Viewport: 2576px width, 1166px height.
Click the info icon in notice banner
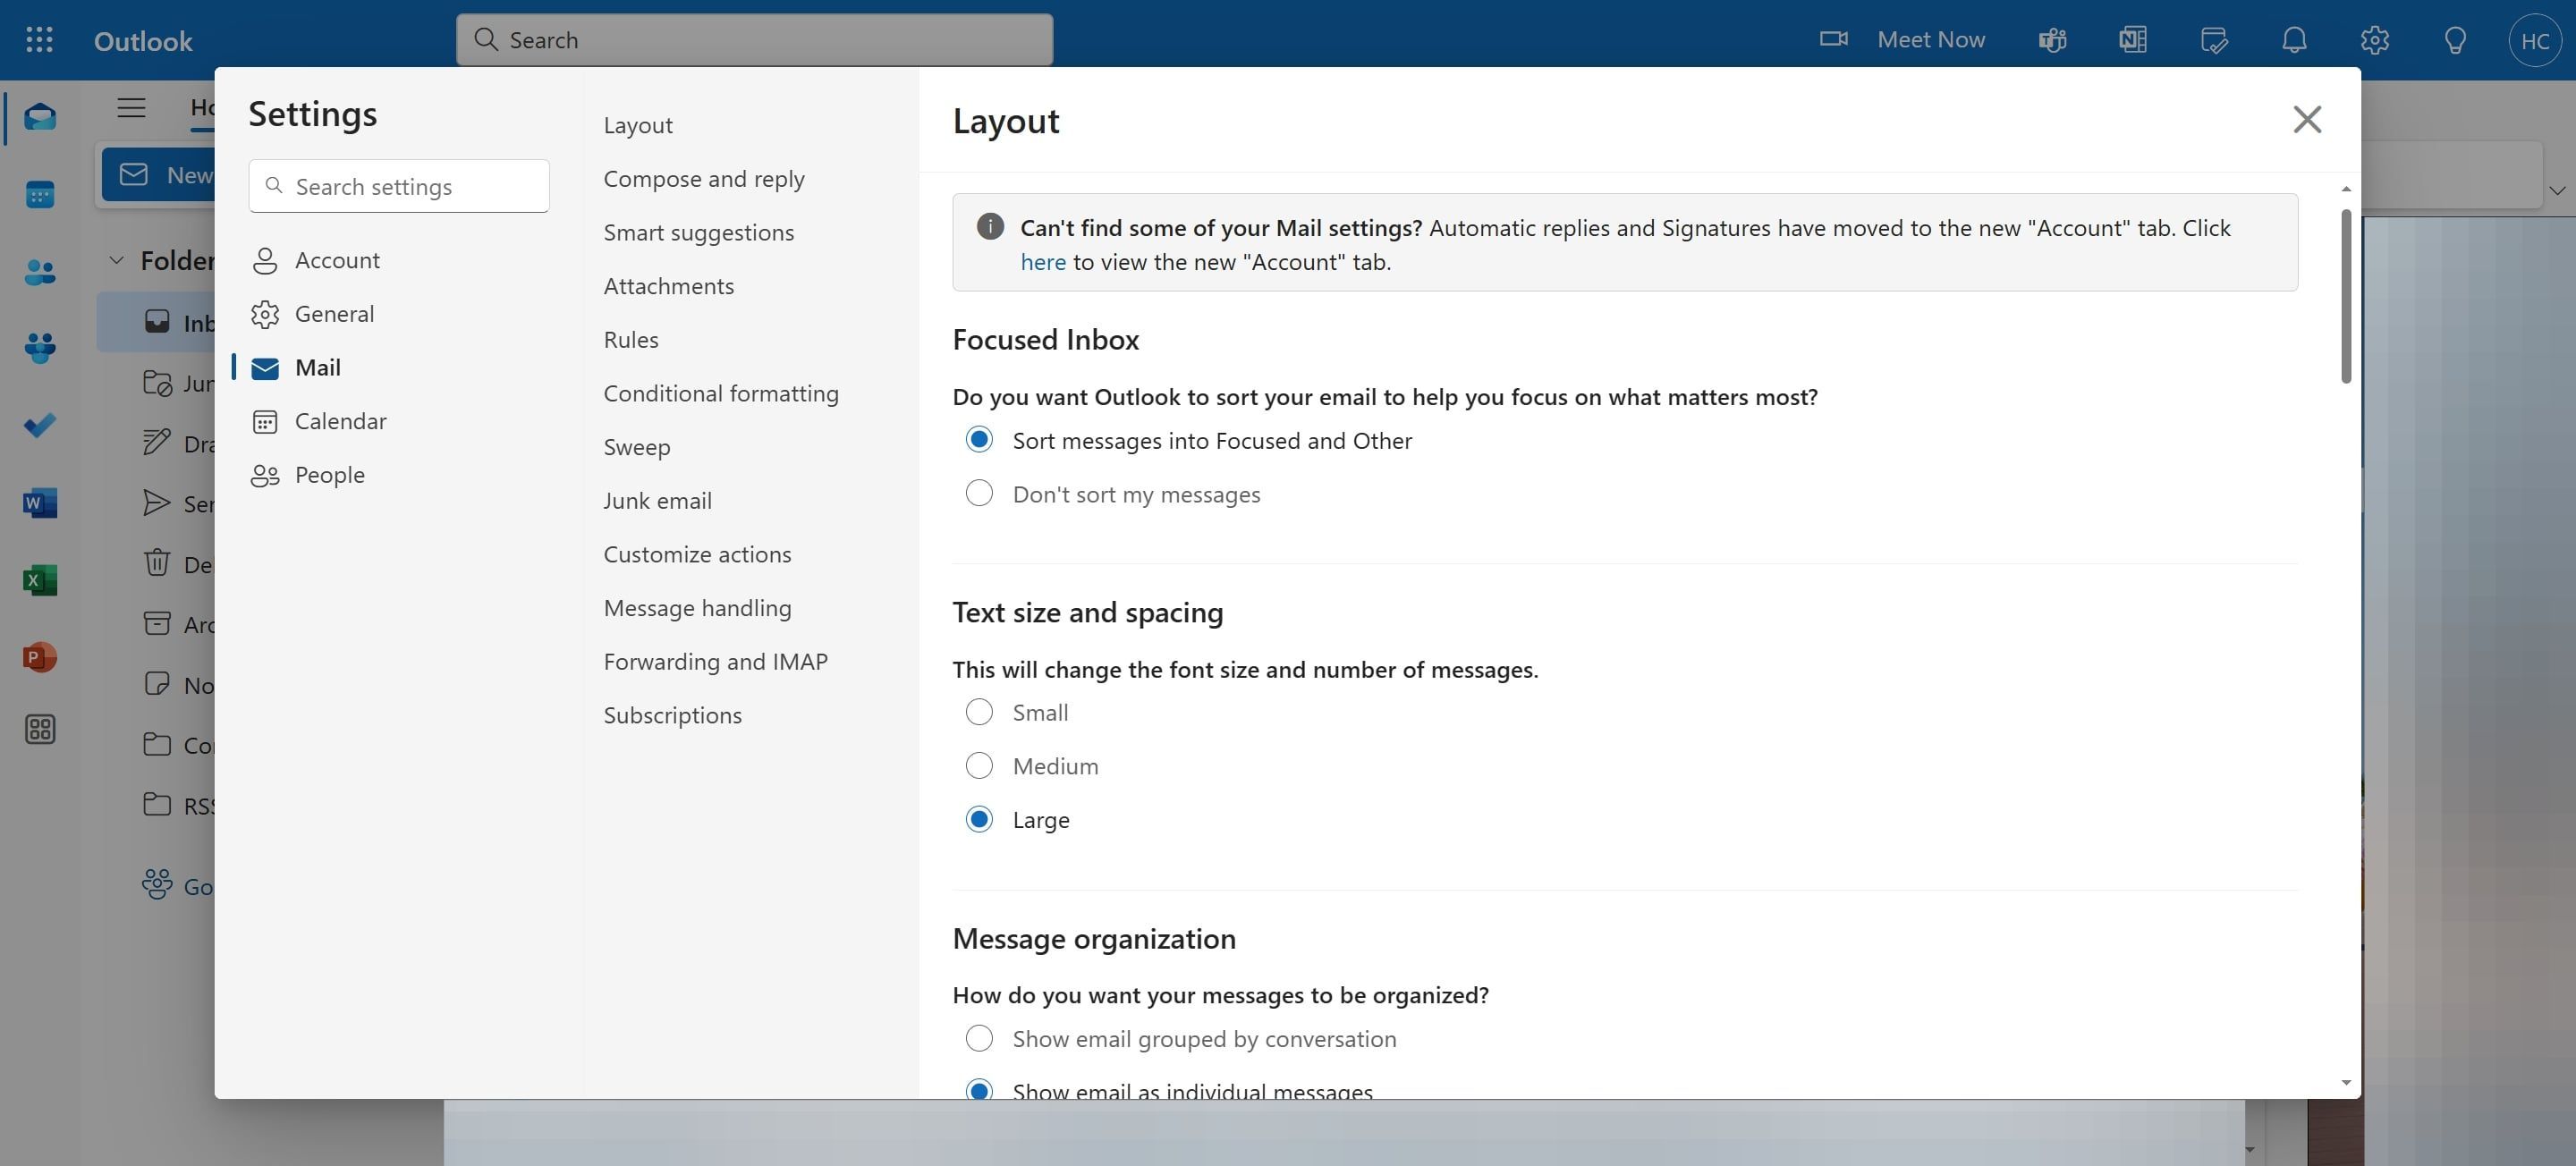click(x=990, y=226)
